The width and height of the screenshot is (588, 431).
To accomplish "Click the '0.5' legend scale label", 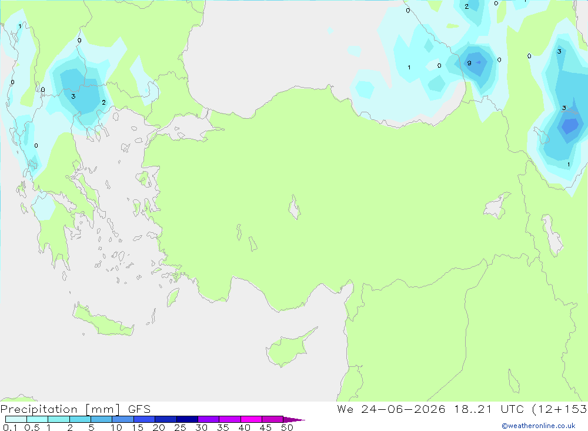I will (32, 427).
